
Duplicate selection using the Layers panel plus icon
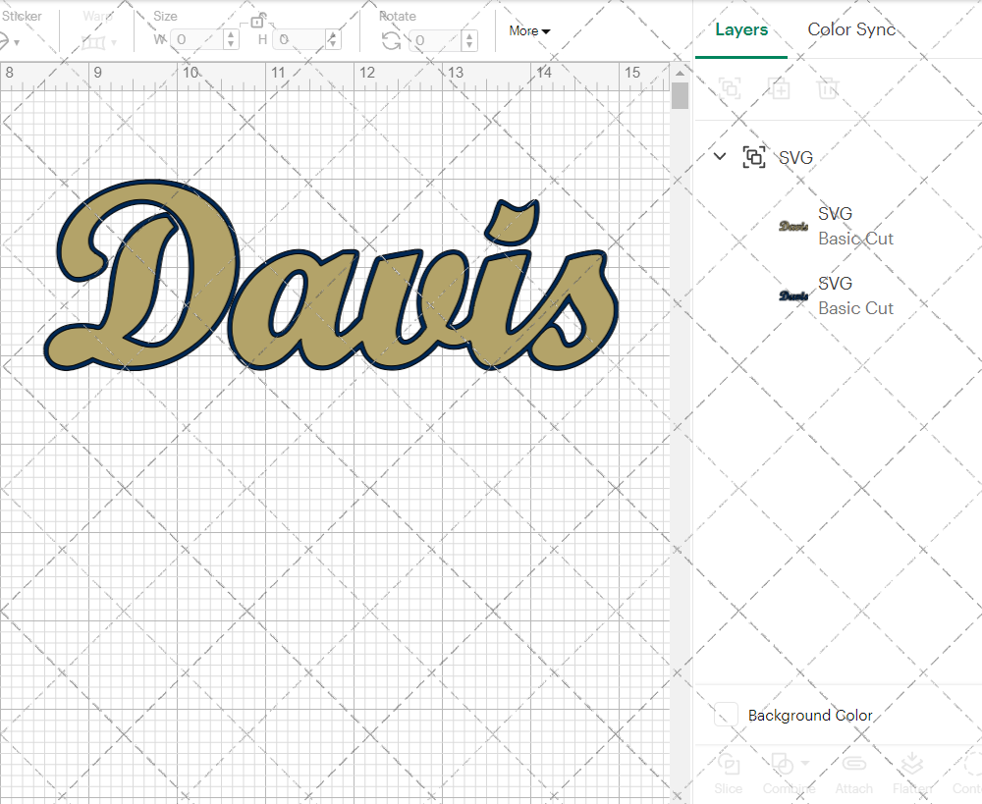pyautogui.click(x=780, y=88)
